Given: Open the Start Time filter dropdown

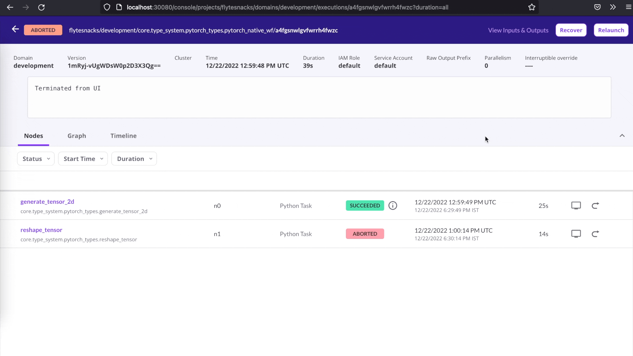Looking at the screenshot, I should (83, 159).
